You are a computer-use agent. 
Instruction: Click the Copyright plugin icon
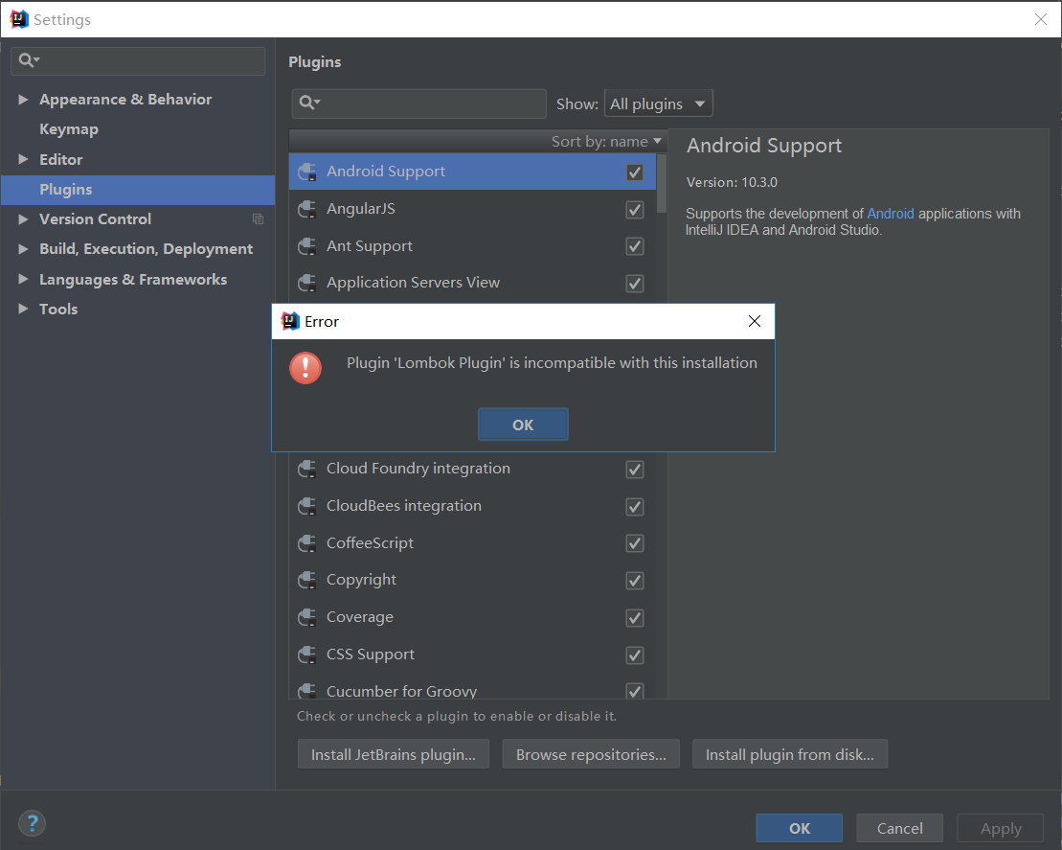click(x=306, y=580)
